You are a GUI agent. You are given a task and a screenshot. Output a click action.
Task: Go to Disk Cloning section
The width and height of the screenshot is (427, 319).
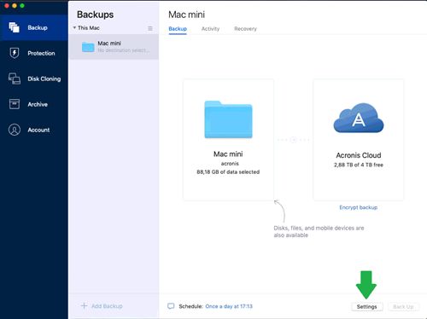[44, 78]
